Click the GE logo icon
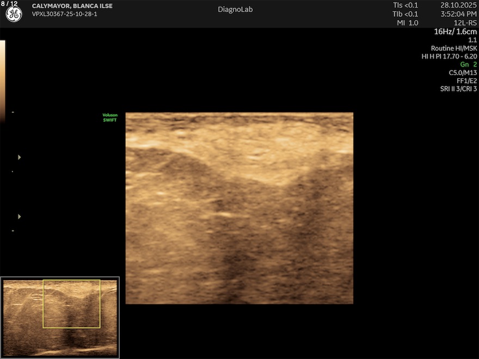Screen dimensions: 479x359 pos(14,15)
